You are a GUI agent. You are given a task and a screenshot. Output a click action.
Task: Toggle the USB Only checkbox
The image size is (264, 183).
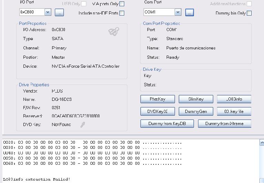(x=84, y=4)
